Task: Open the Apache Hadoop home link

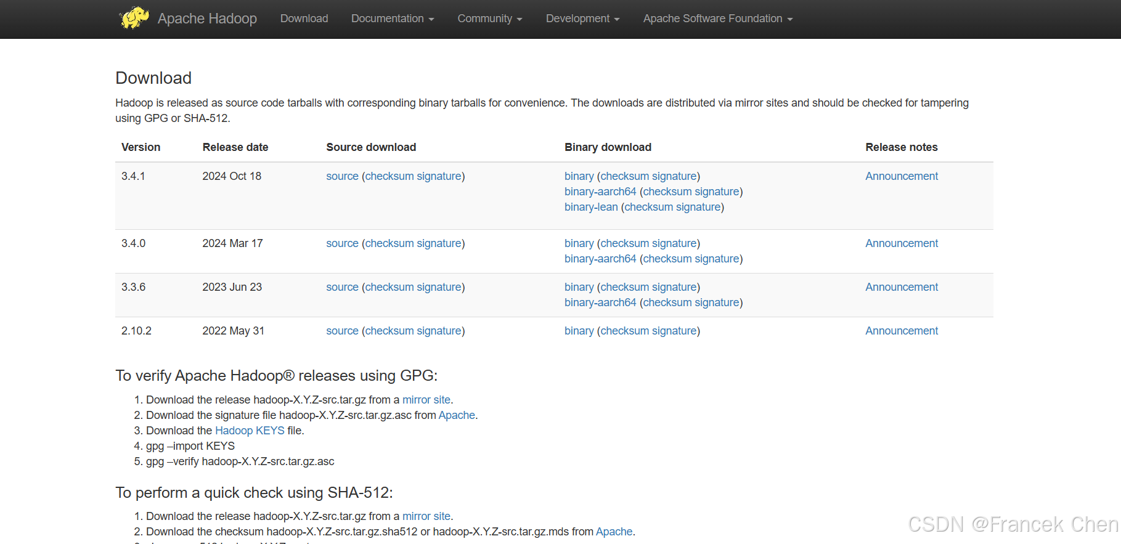Action: pyautogui.click(x=207, y=18)
